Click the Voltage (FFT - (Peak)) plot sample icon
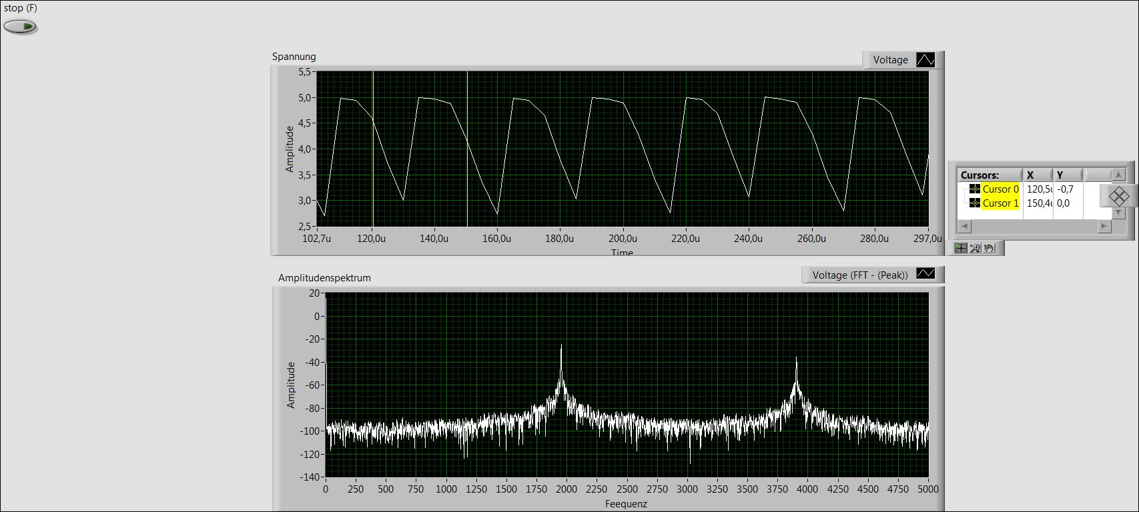Screen dimensions: 1139x512 pos(925,274)
